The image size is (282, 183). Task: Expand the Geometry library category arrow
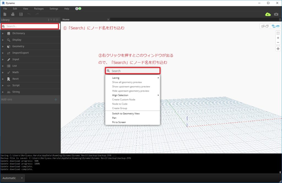3,47
